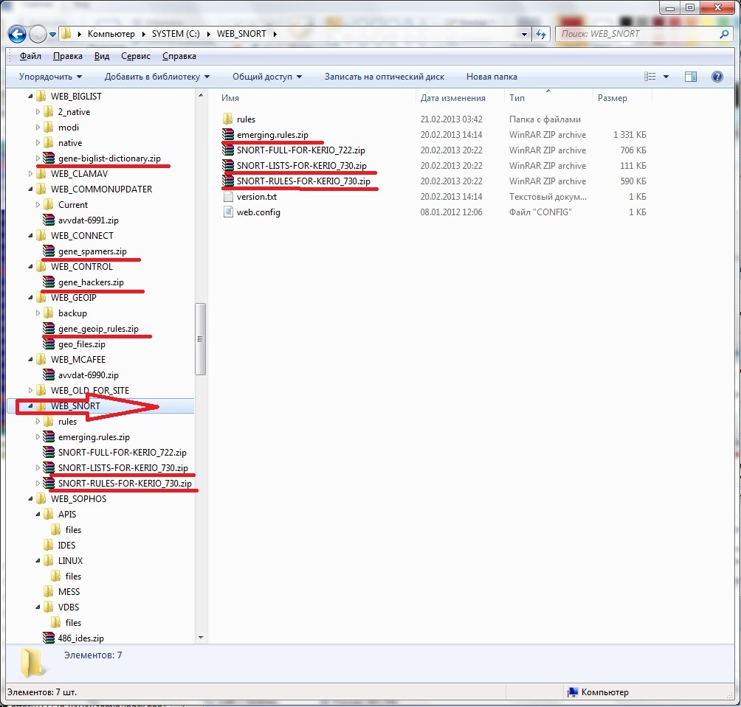Select the web.config file icon
Viewport: 741px width, 707px height.
coord(228,212)
